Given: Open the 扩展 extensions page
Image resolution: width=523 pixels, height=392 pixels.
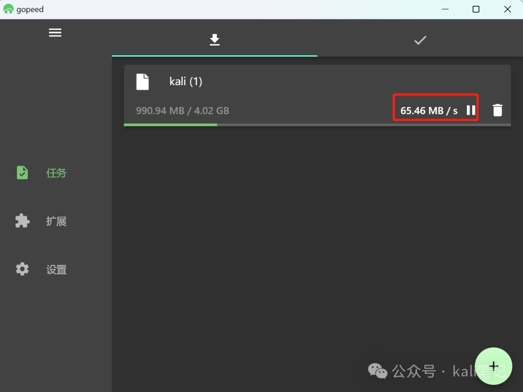Looking at the screenshot, I should click(56, 221).
